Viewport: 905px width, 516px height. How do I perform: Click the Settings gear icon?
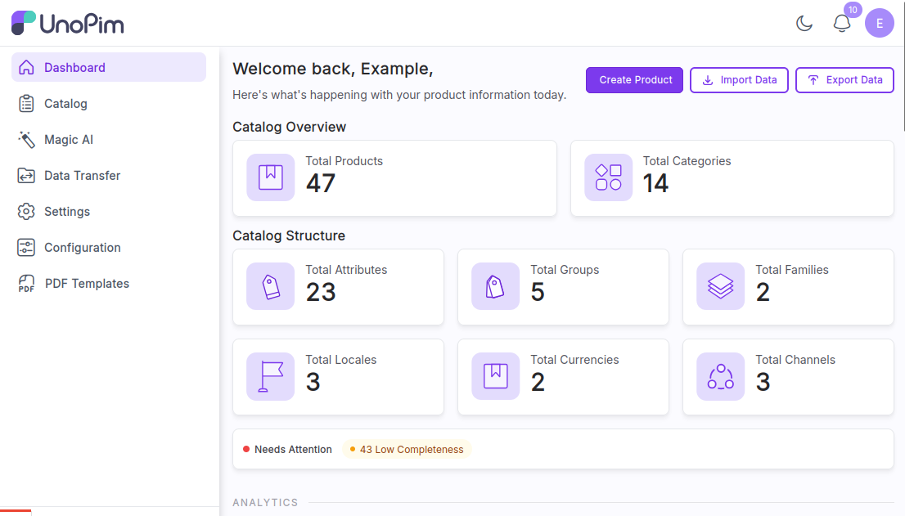(x=26, y=212)
